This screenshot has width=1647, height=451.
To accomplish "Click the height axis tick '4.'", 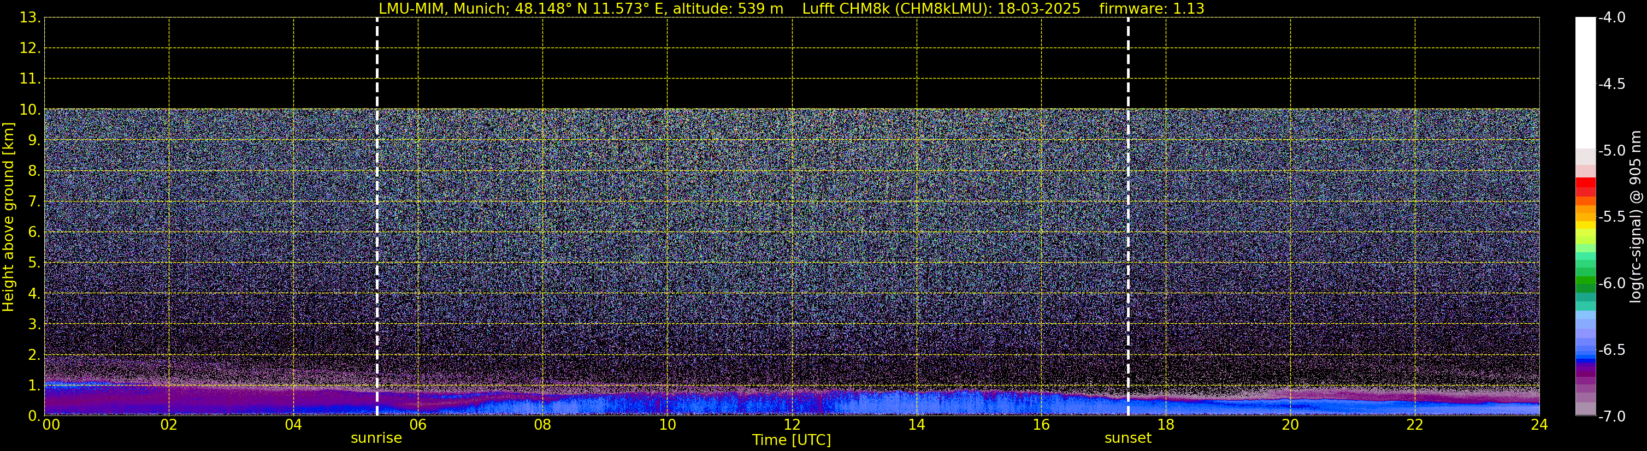I will (34, 294).
